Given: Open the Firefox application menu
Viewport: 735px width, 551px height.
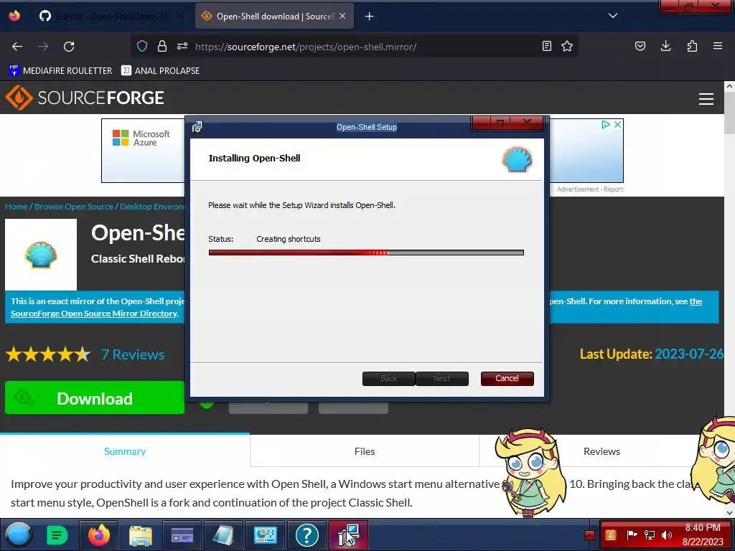Looking at the screenshot, I should (x=718, y=47).
